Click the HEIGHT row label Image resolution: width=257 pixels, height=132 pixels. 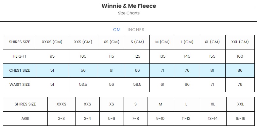tap(20, 56)
